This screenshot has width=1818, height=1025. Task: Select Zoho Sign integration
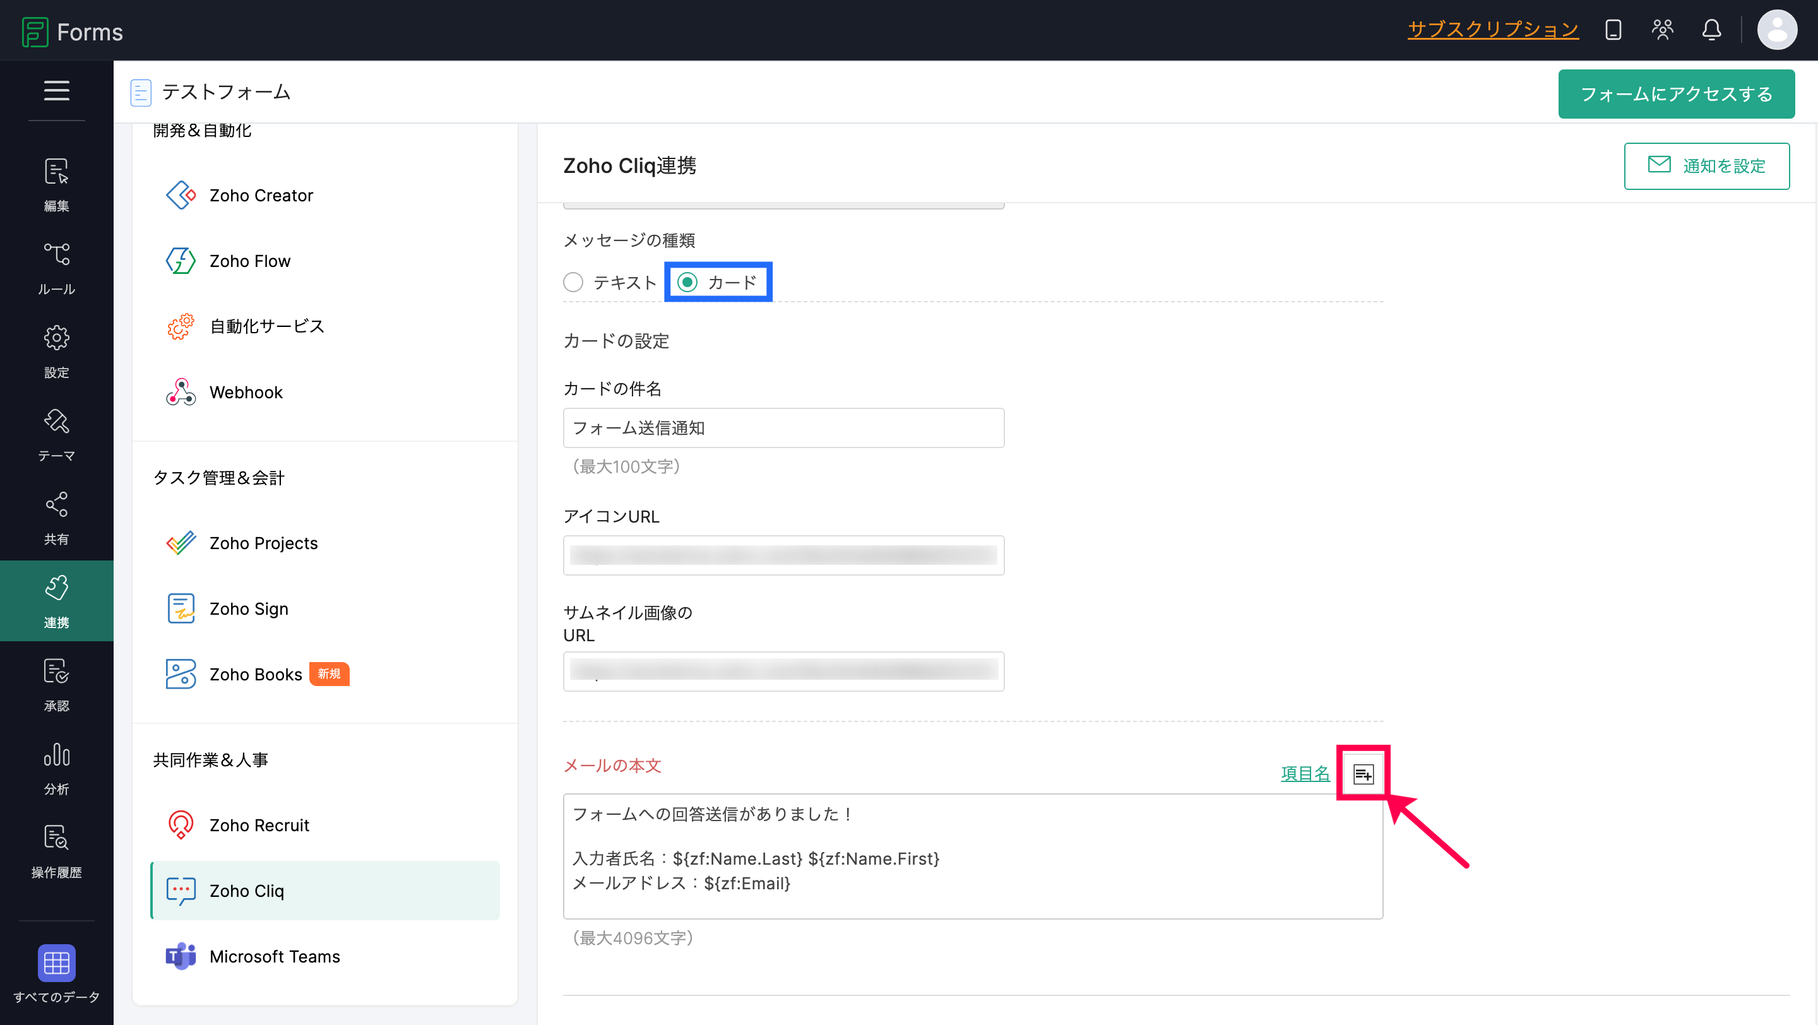tap(325, 609)
